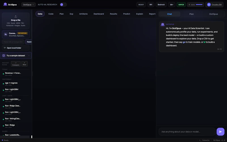Click the sidebar scrollbar thumb at the bottom

[32, 137]
